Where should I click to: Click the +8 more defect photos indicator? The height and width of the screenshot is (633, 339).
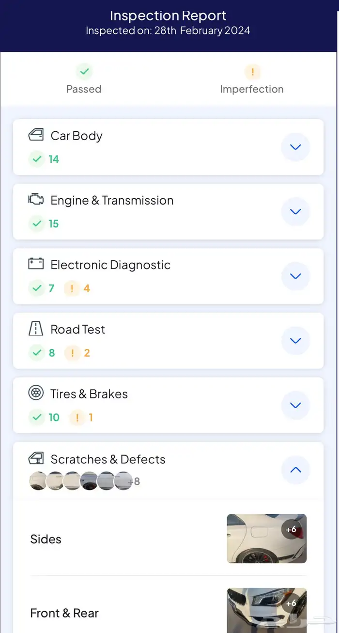pyautogui.click(x=134, y=481)
